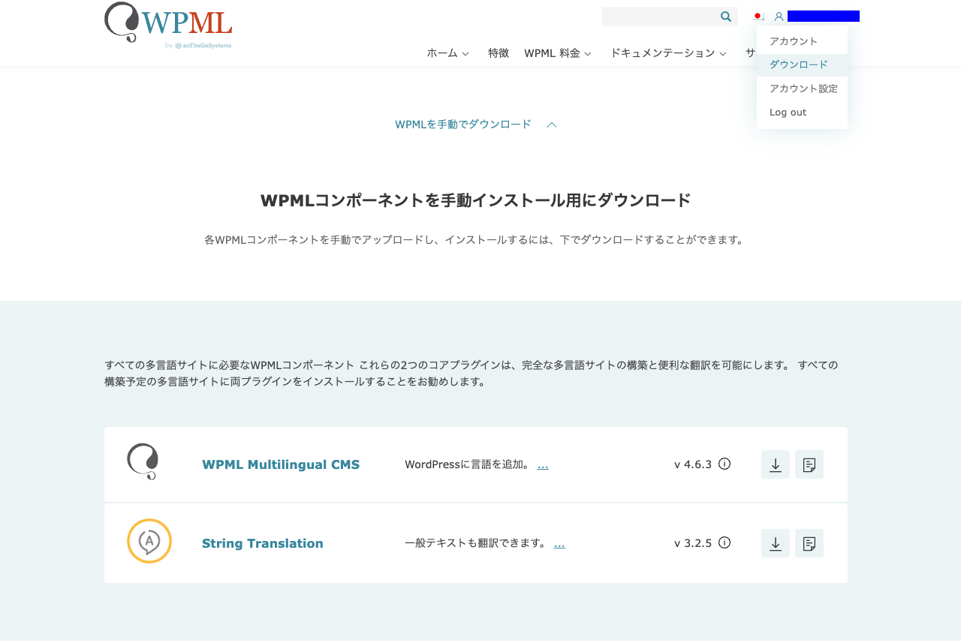
Task: Open the WPML Multilingual CMS title link
Action: (281, 464)
